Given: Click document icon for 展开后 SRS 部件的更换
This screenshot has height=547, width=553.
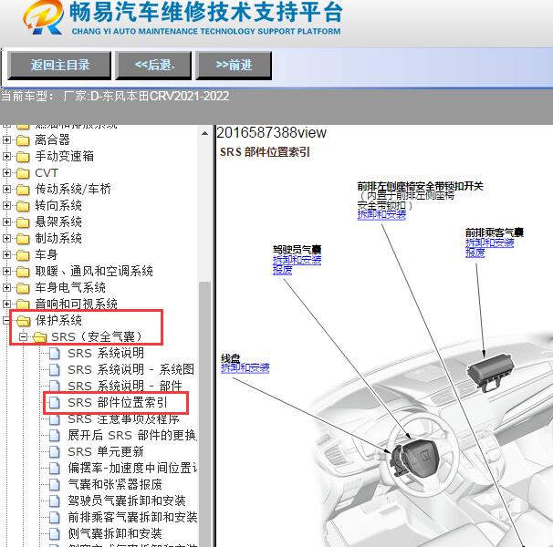Looking at the screenshot, I should (55, 435).
